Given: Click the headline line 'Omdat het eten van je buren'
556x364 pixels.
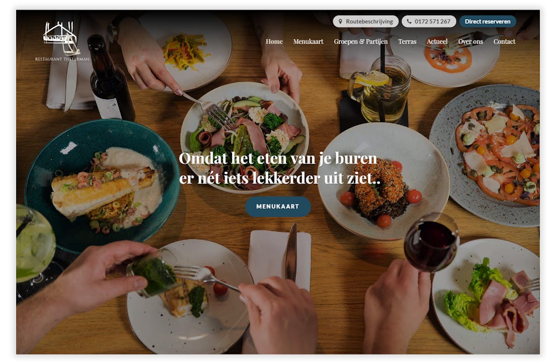Looking at the screenshot, I should tap(278, 159).
